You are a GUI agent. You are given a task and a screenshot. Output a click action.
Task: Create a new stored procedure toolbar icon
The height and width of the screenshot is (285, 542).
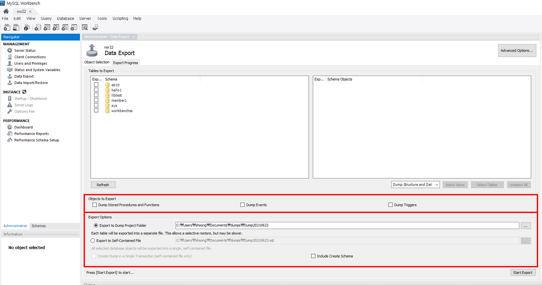click(65, 28)
